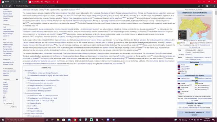Open the language settings gear icon
217x122 pixels.
17,79
